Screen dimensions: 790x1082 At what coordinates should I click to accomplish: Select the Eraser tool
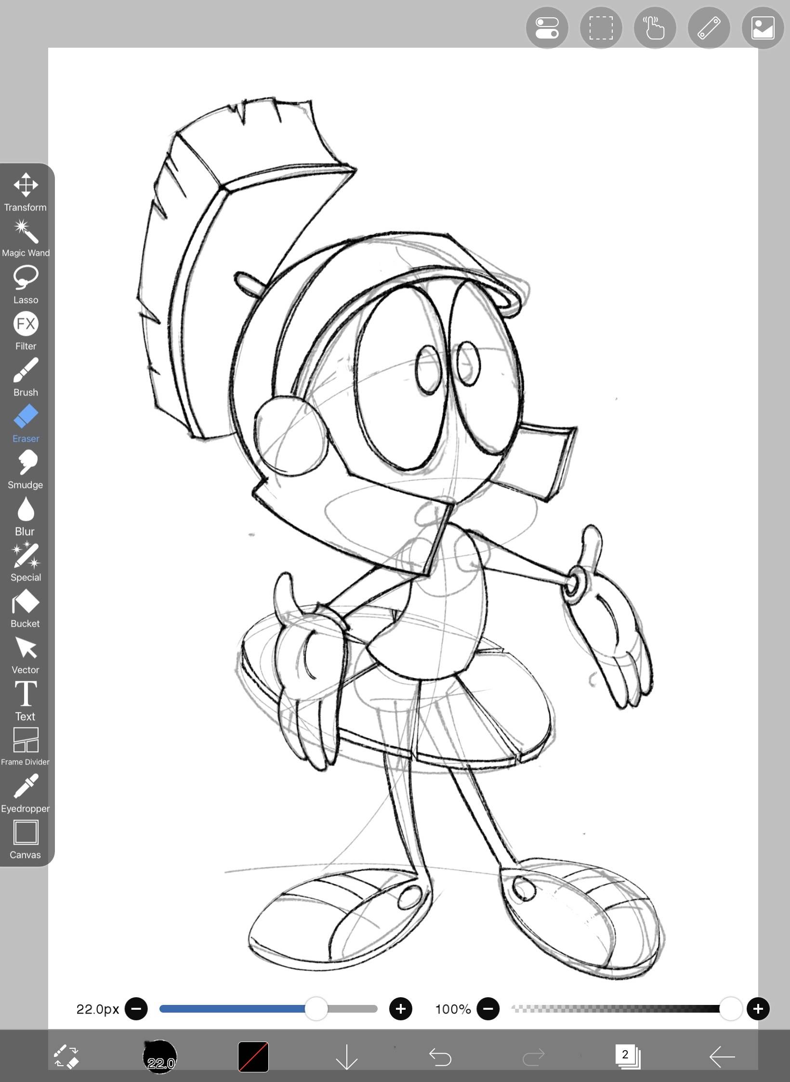[x=26, y=424]
